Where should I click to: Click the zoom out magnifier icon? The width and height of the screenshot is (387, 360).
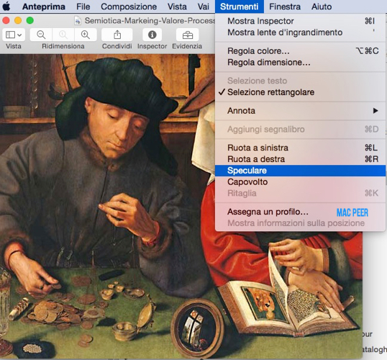[41, 35]
